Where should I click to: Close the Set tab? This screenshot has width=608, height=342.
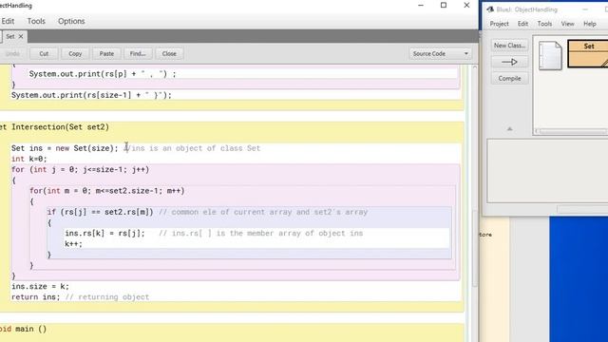[x=21, y=36]
